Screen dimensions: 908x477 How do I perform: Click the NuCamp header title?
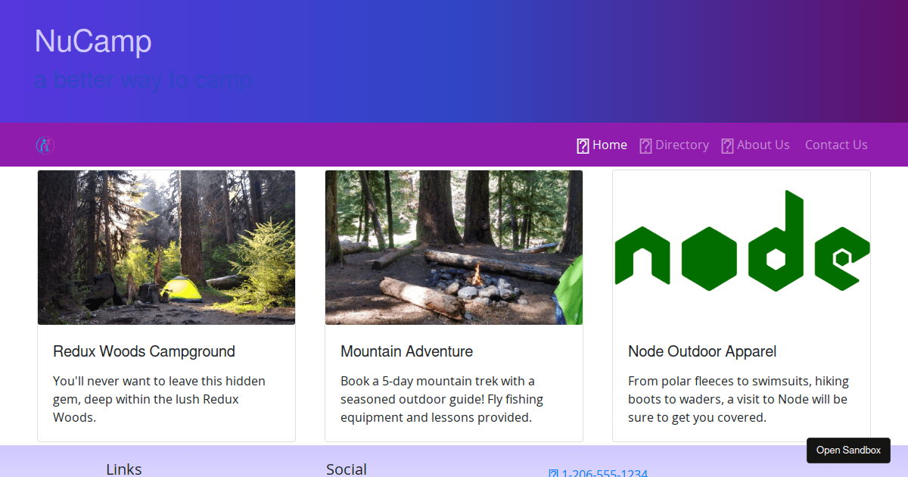[93, 41]
